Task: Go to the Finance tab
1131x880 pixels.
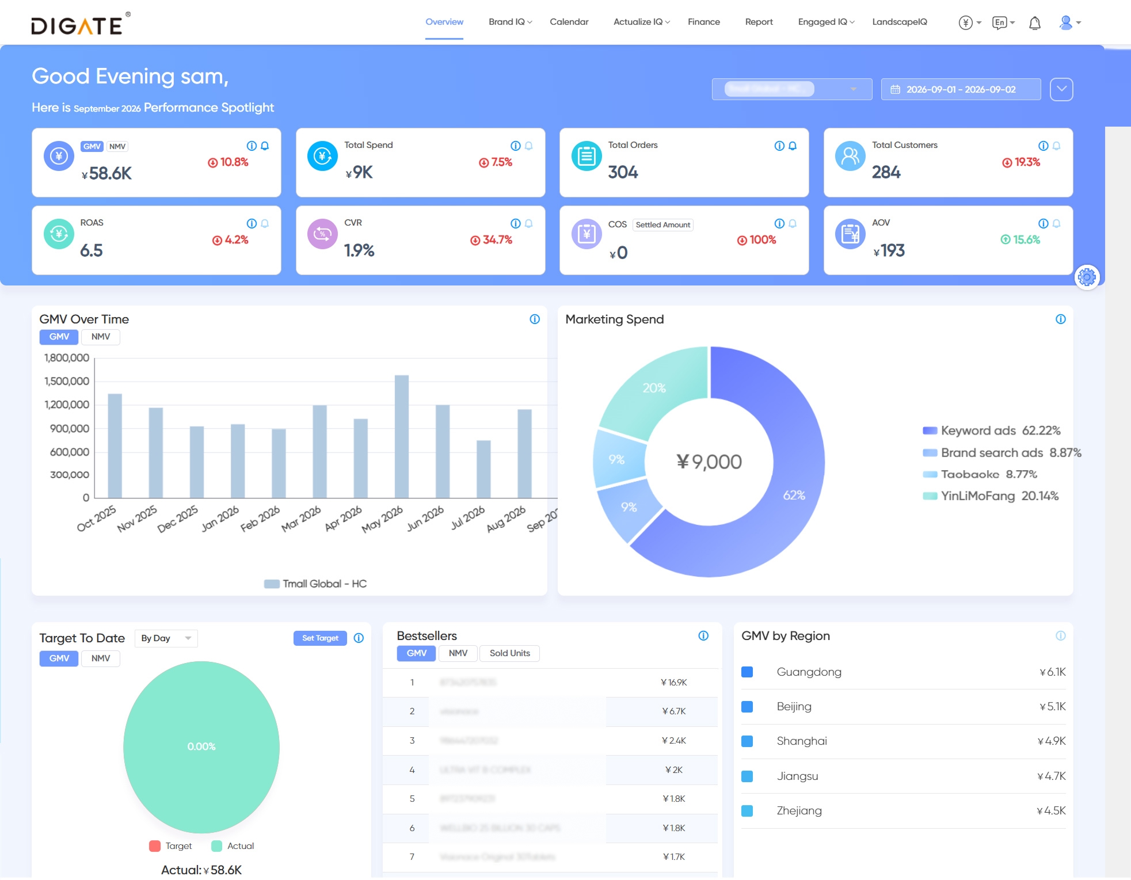Action: click(x=703, y=22)
